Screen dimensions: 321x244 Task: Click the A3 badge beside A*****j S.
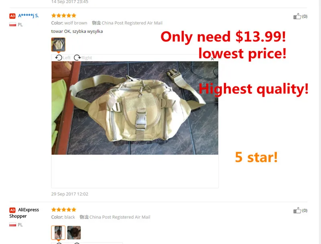click(12, 16)
